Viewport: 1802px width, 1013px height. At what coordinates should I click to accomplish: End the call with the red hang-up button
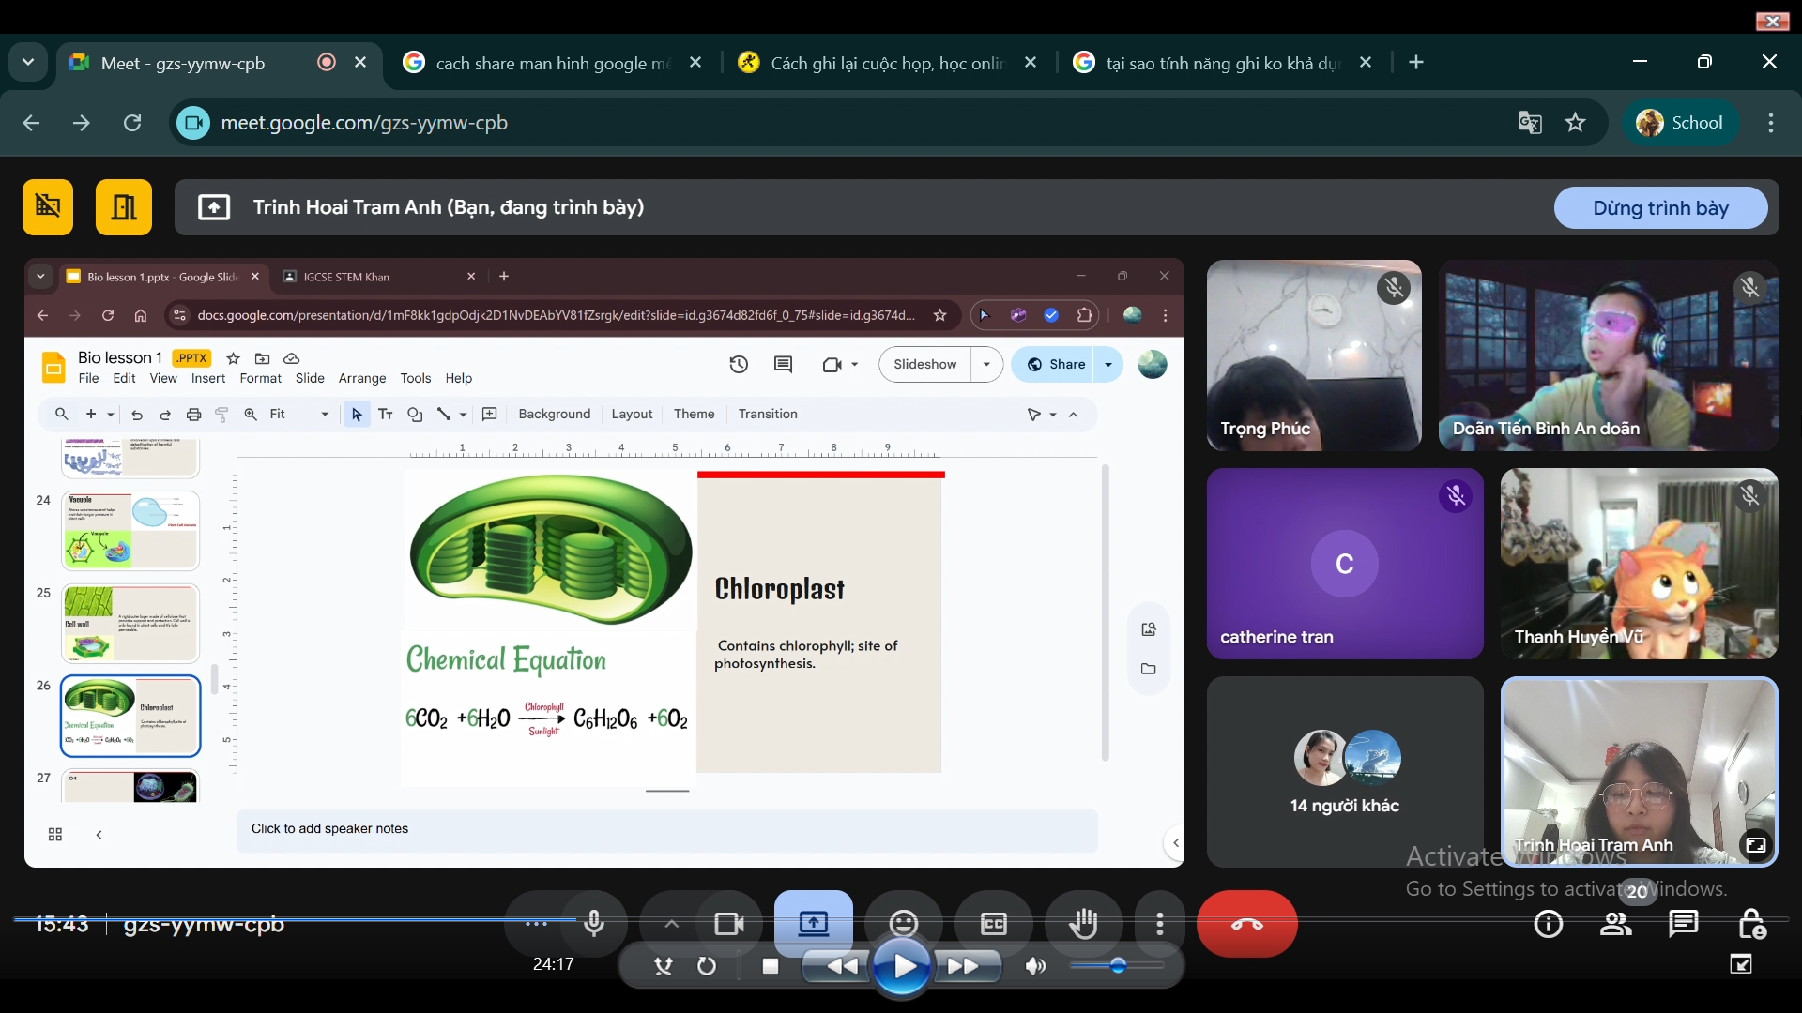tap(1247, 924)
